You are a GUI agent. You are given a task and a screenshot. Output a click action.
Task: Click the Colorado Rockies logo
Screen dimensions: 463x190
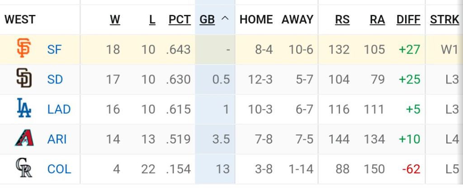click(23, 169)
